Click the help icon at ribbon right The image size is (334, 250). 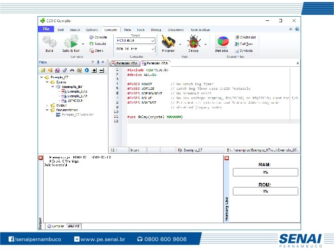pos(297,29)
